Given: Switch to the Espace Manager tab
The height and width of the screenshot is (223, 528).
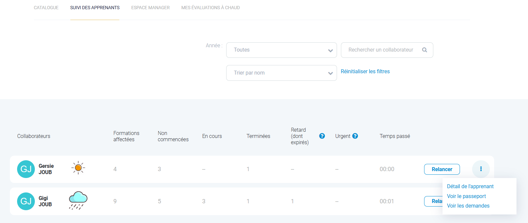Looking at the screenshot, I should point(150,8).
